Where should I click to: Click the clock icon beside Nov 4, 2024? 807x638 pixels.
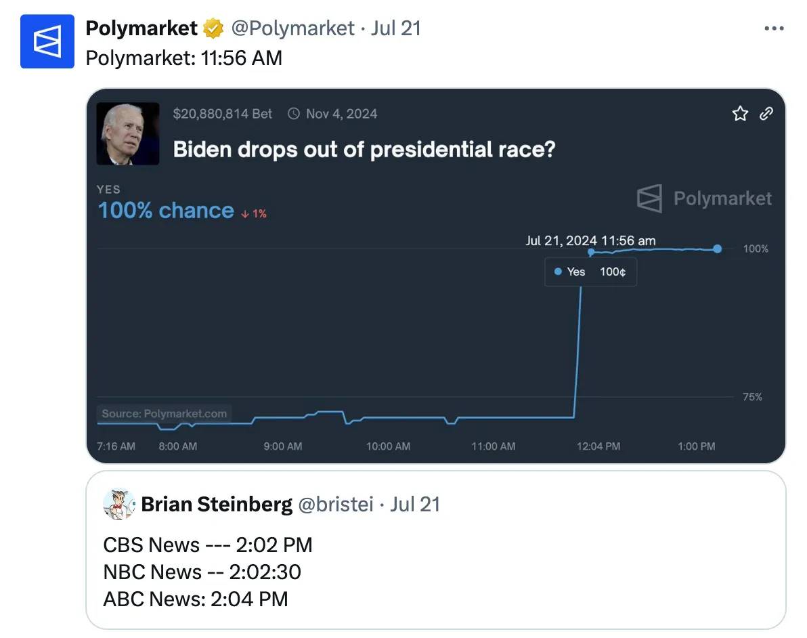(x=294, y=114)
